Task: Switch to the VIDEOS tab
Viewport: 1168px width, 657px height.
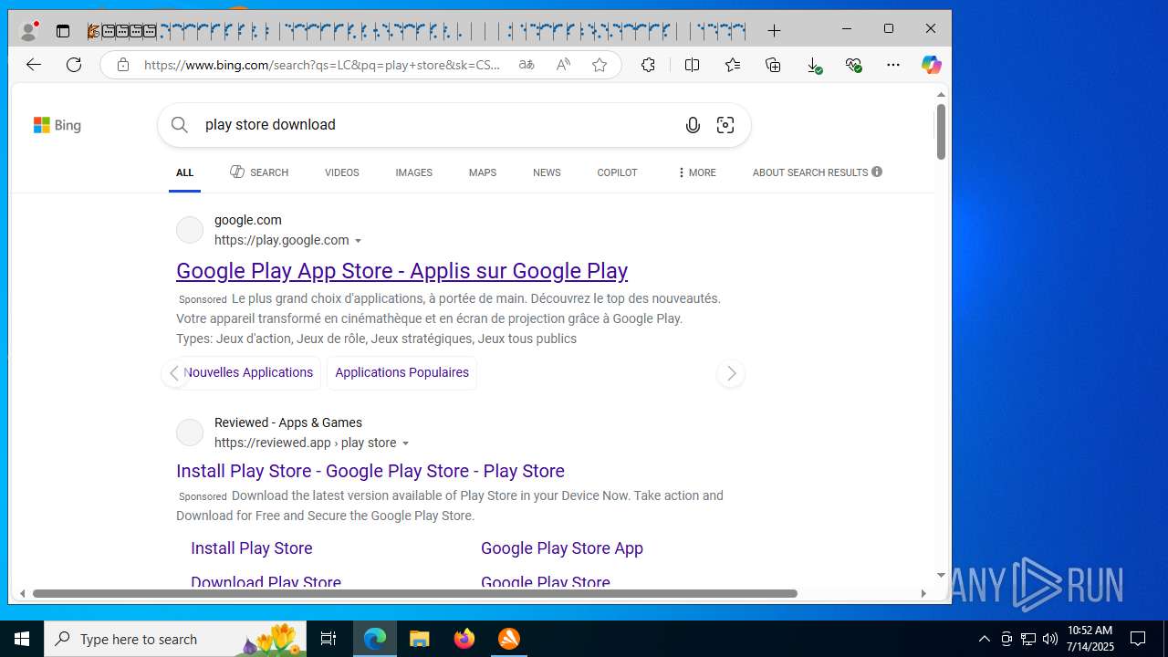Action: pos(342,172)
